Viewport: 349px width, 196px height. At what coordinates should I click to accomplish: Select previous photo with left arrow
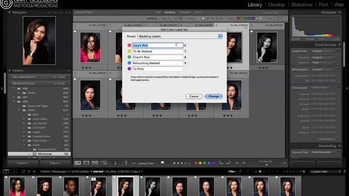(x=237, y=163)
